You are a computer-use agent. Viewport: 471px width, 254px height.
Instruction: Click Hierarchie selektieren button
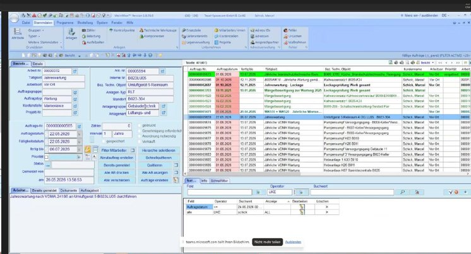tap(158, 150)
